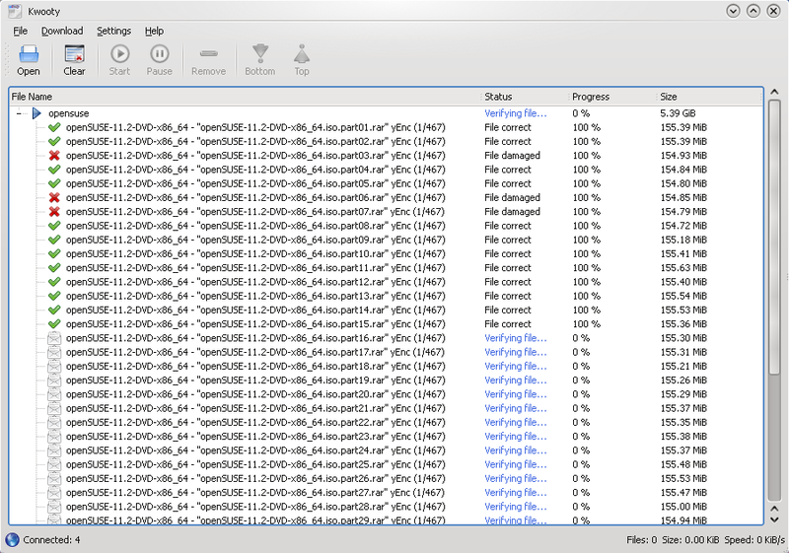Viewport: 789px width, 553px height.
Task: Select the part25.rar file name
Action: 255,465
